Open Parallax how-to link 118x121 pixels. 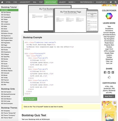109,47
